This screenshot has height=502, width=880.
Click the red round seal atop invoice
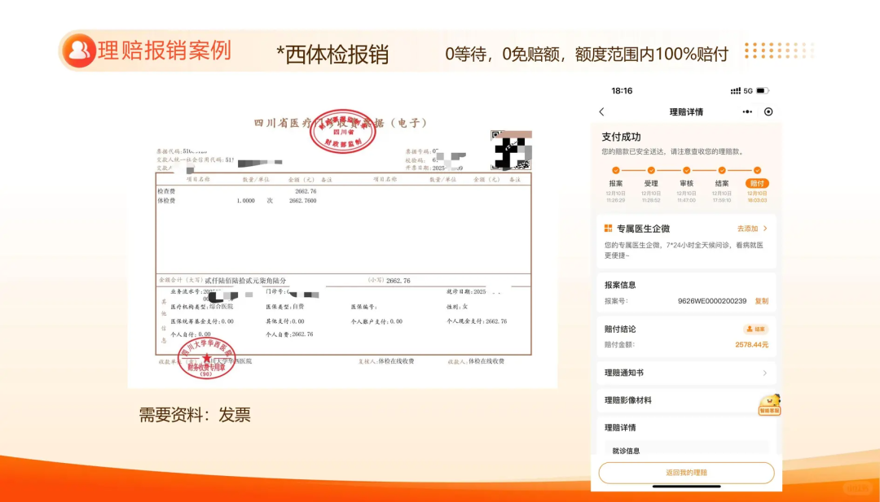click(342, 132)
